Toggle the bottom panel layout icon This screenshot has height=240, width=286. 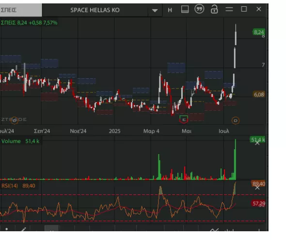coord(185,9)
